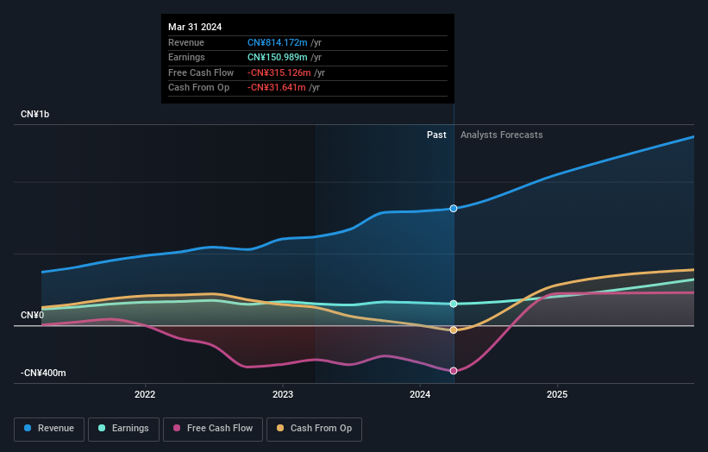Screen dimensions: 708x452
Task: Click the CN¥1b y-axis label
Action: [34, 114]
